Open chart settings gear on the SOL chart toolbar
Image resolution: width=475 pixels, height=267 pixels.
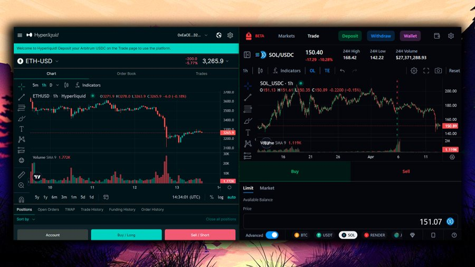[414, 71]
